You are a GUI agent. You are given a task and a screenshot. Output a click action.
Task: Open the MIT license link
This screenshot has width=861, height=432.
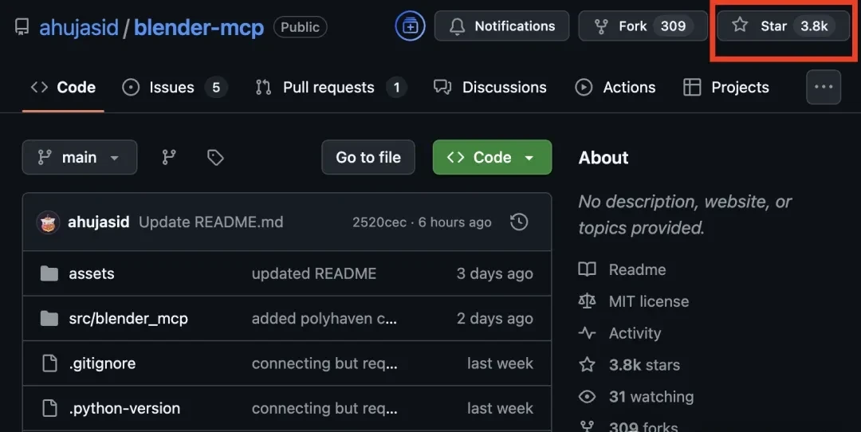coord(648,301)
